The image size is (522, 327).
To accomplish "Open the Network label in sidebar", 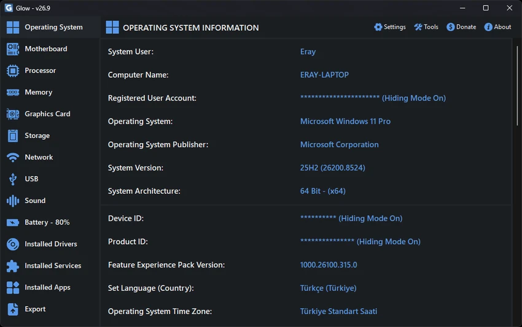I will pos(39,157).
